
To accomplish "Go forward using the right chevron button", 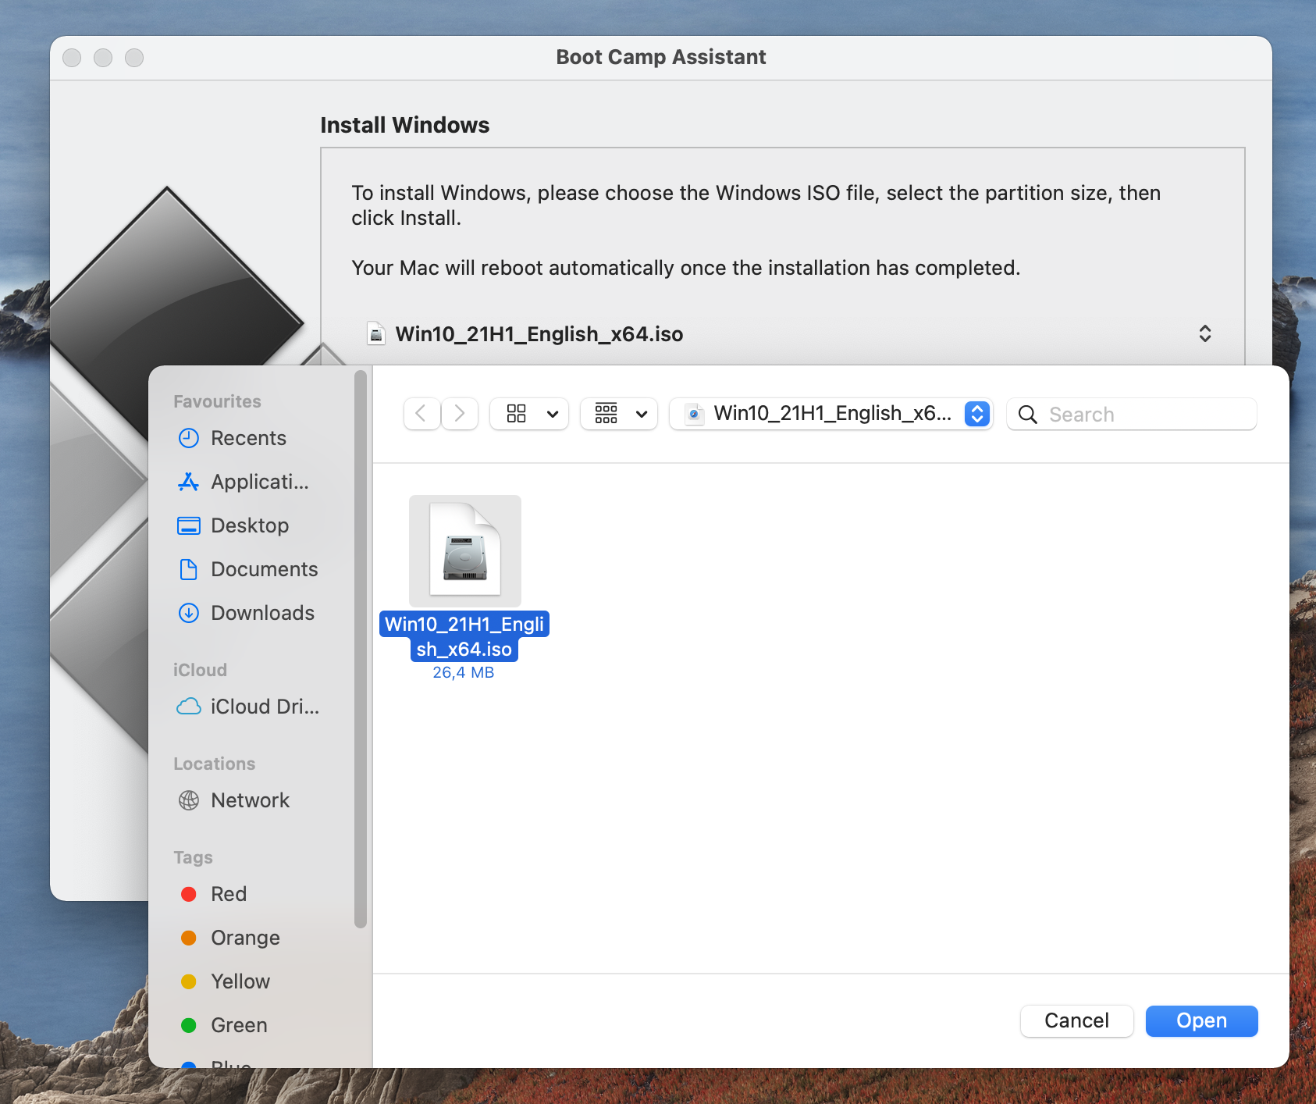I will tap(460, 414).
